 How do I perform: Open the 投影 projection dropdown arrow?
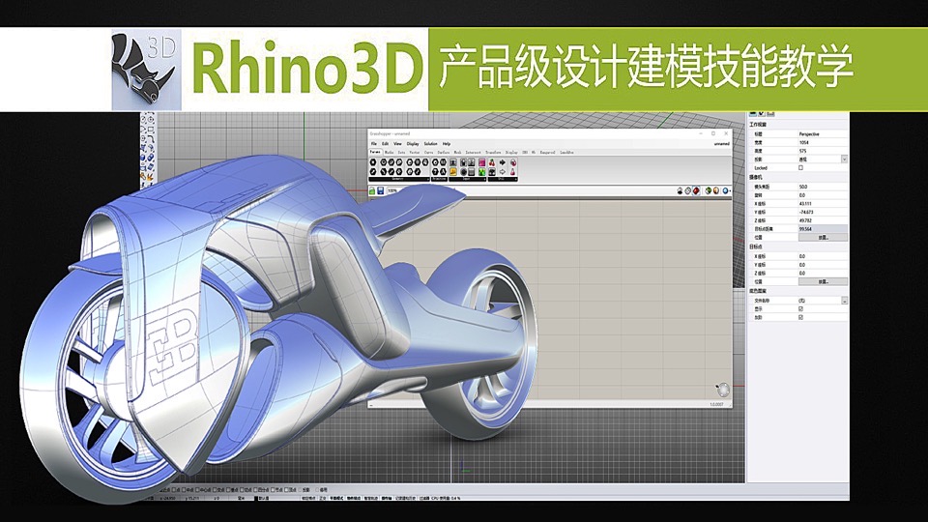tap(844, 159)
